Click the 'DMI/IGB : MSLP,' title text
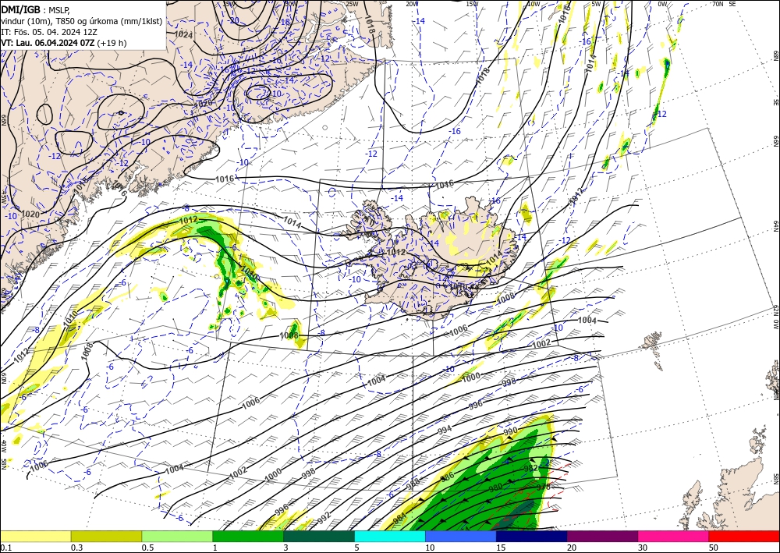 point(36,9)
